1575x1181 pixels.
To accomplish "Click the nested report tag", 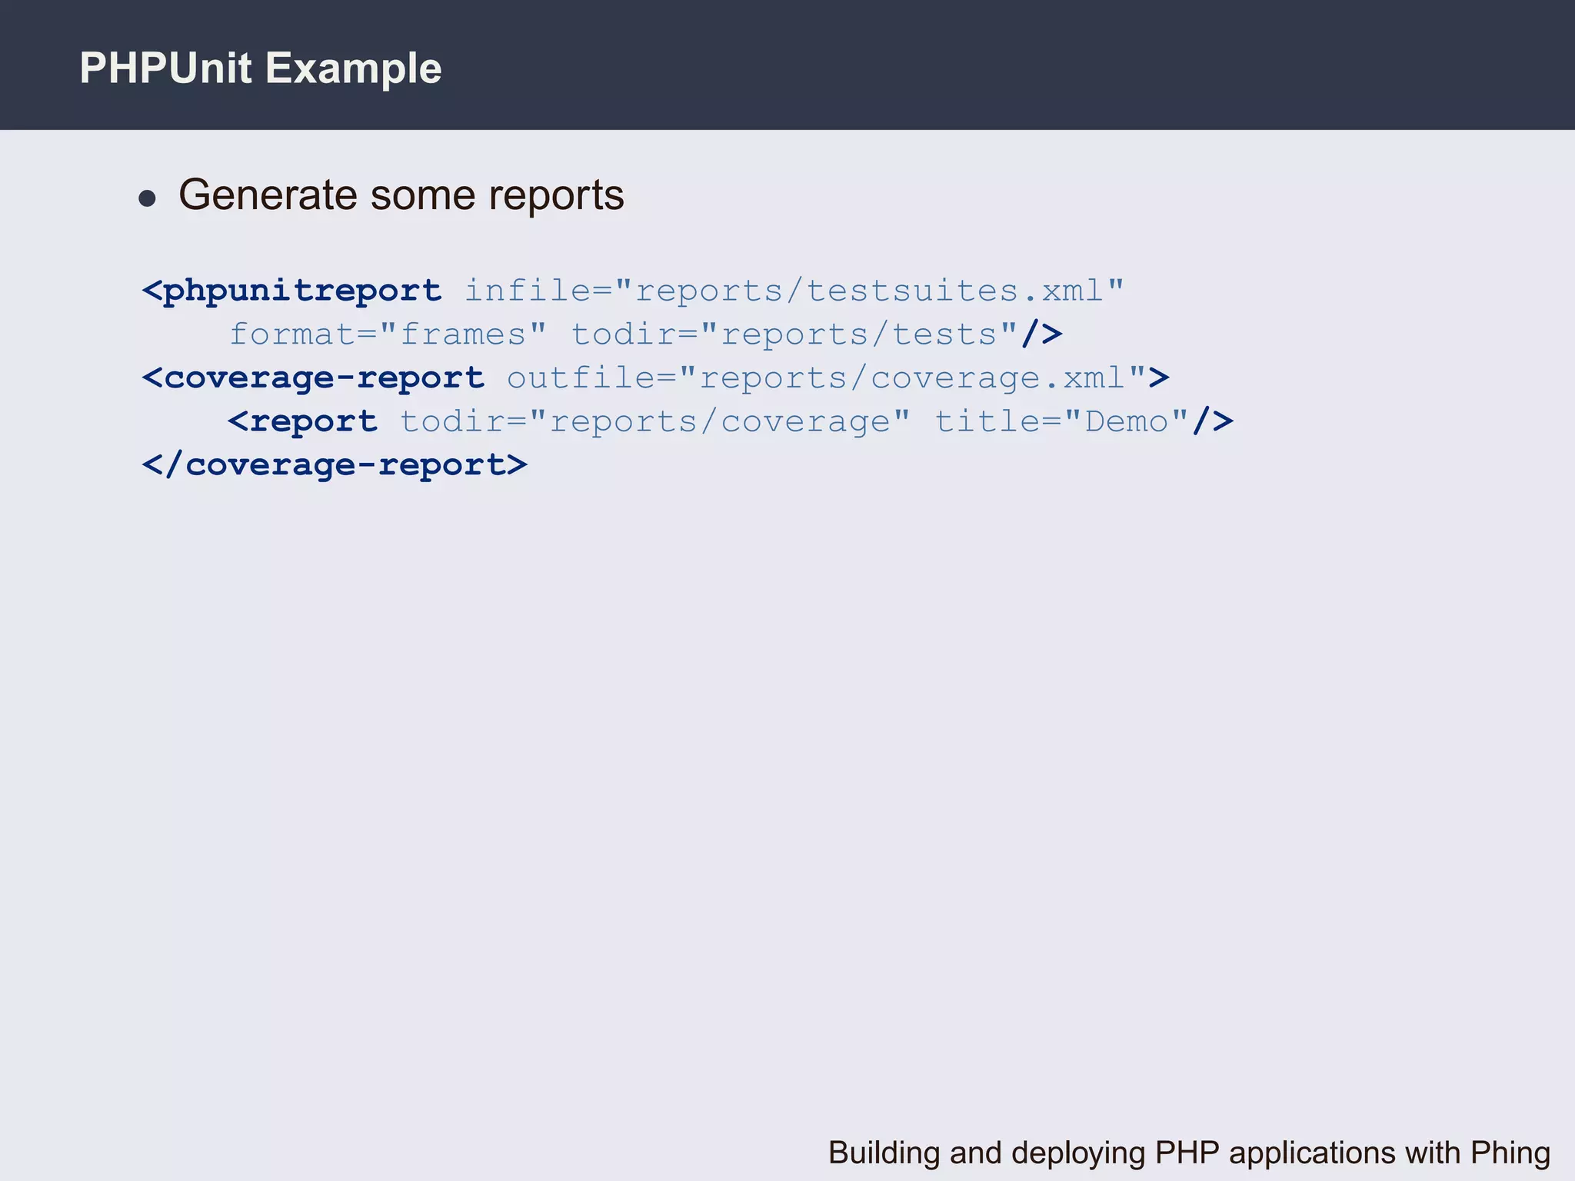I will (303, 422).
